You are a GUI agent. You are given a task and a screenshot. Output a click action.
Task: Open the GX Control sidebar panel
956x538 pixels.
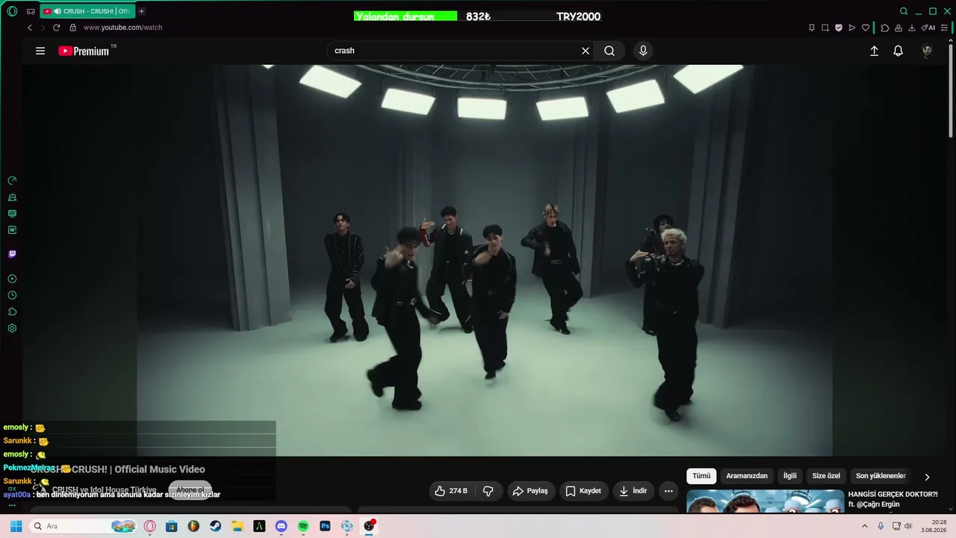point(12,181)
